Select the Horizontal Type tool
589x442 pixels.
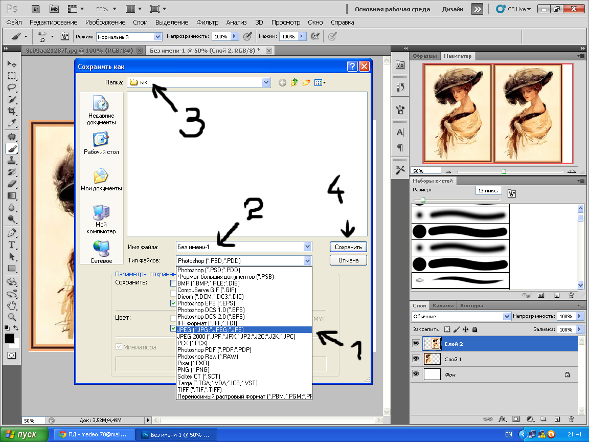tap(12, 245)
